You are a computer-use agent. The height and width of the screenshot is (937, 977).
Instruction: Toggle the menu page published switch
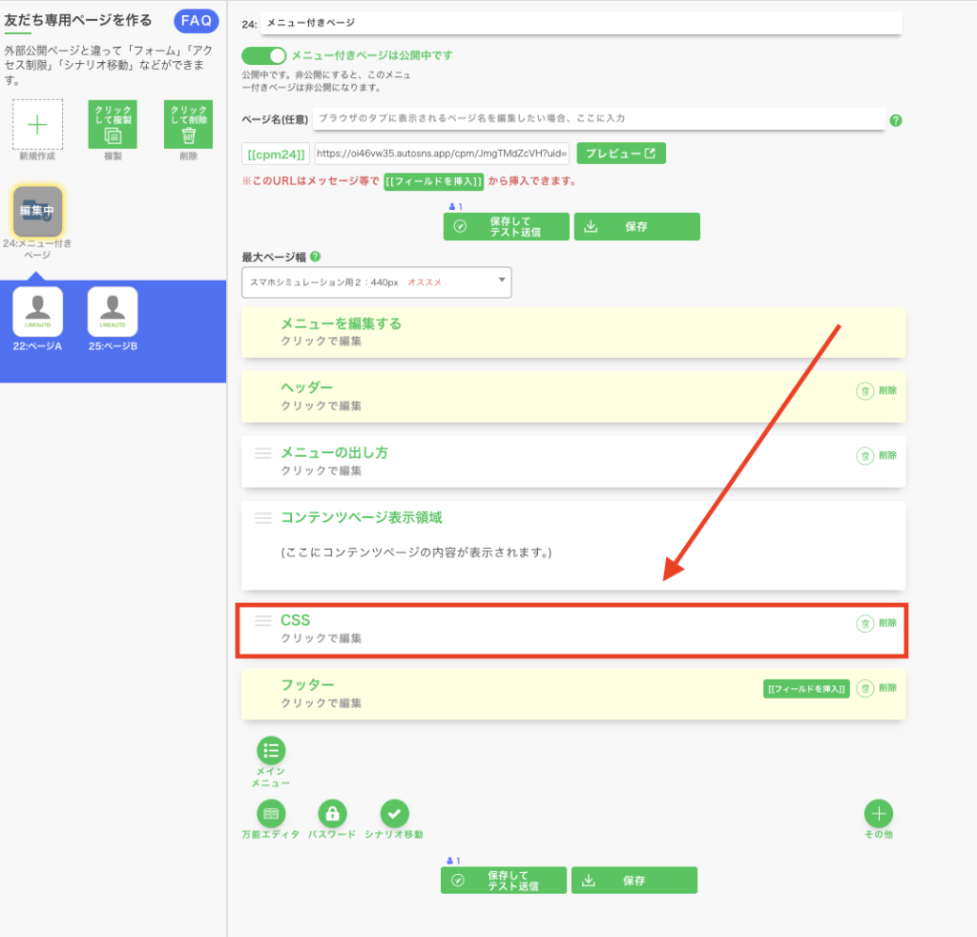(x=263, y=55)
